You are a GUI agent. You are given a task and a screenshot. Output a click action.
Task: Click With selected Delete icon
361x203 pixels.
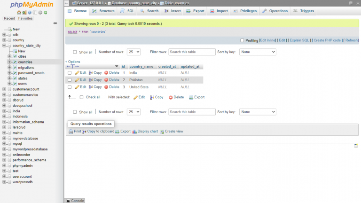tap(171, 97)
